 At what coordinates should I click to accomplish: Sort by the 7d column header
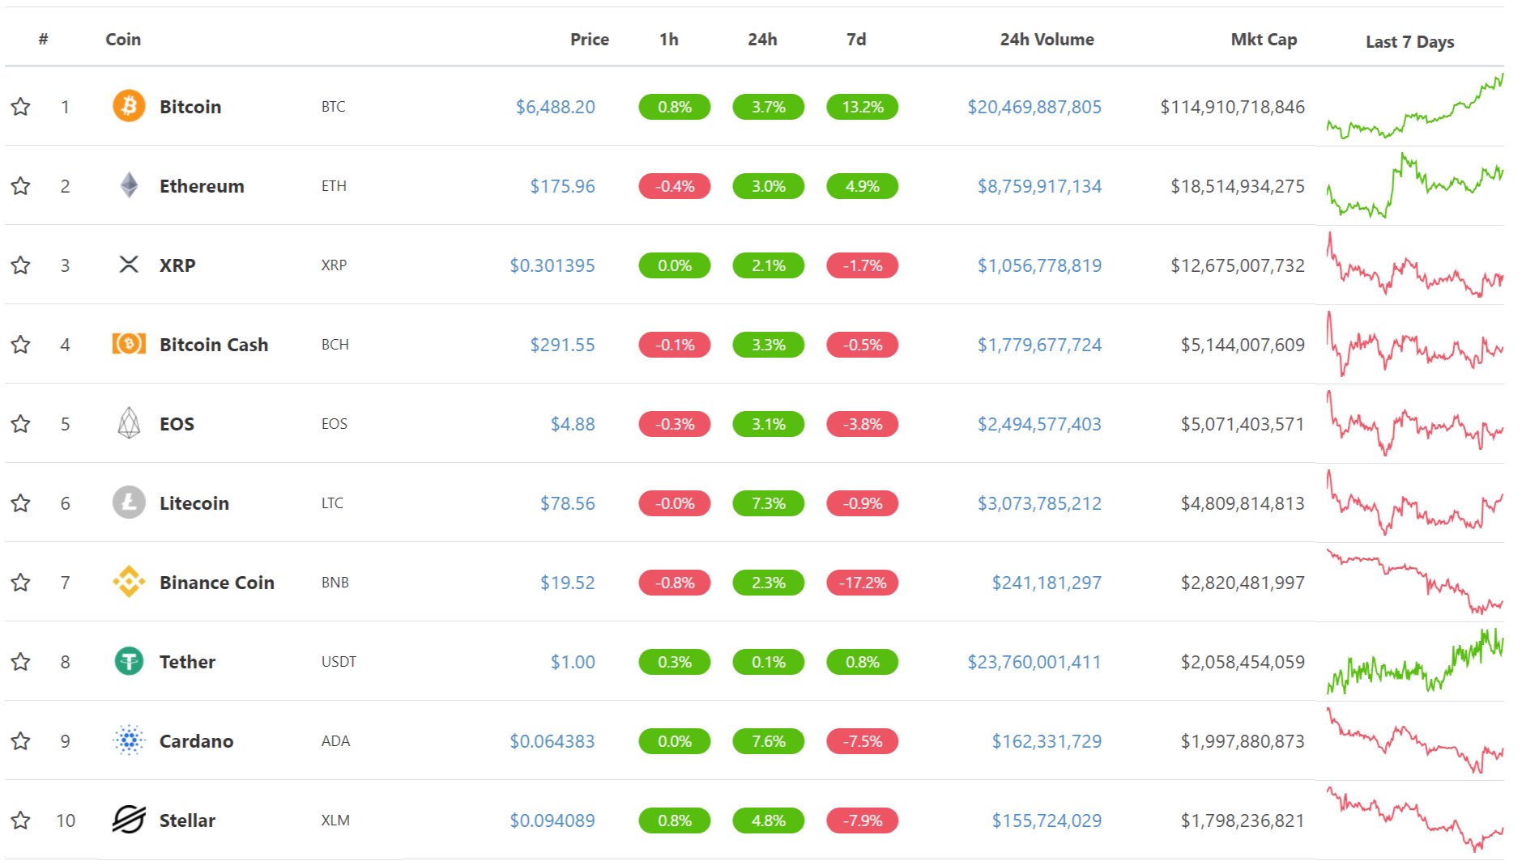(856, 39)
